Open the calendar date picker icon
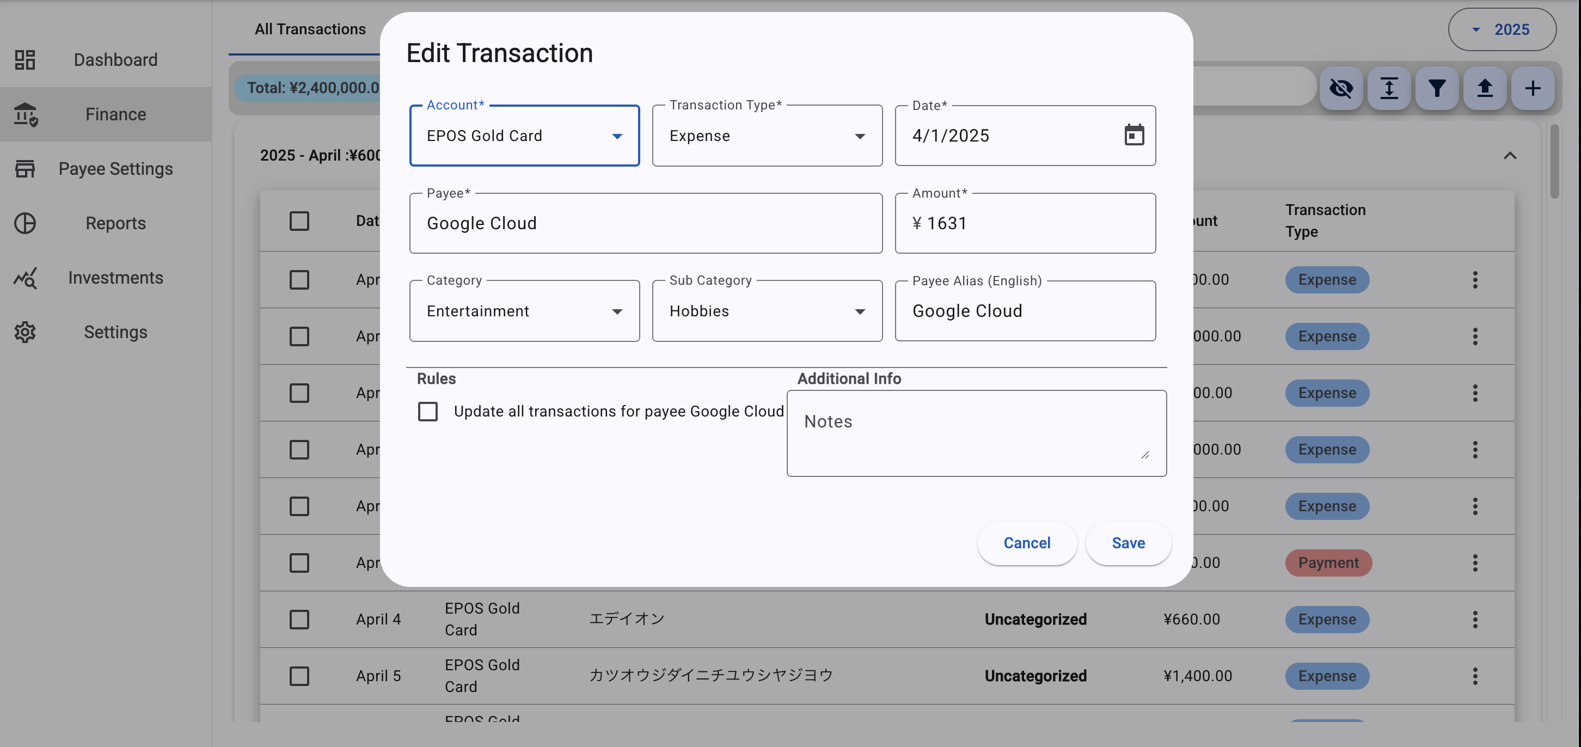 (1133, 135)
